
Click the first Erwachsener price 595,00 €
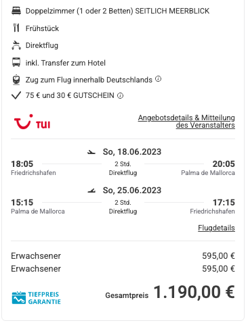(x=218, y=256)
